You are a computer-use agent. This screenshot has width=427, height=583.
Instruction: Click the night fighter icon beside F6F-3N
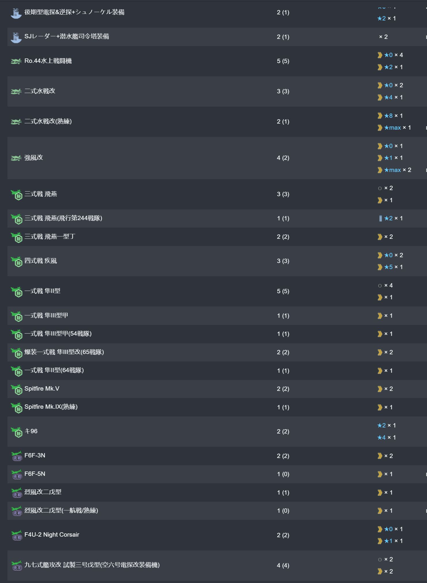coord(16,456)
